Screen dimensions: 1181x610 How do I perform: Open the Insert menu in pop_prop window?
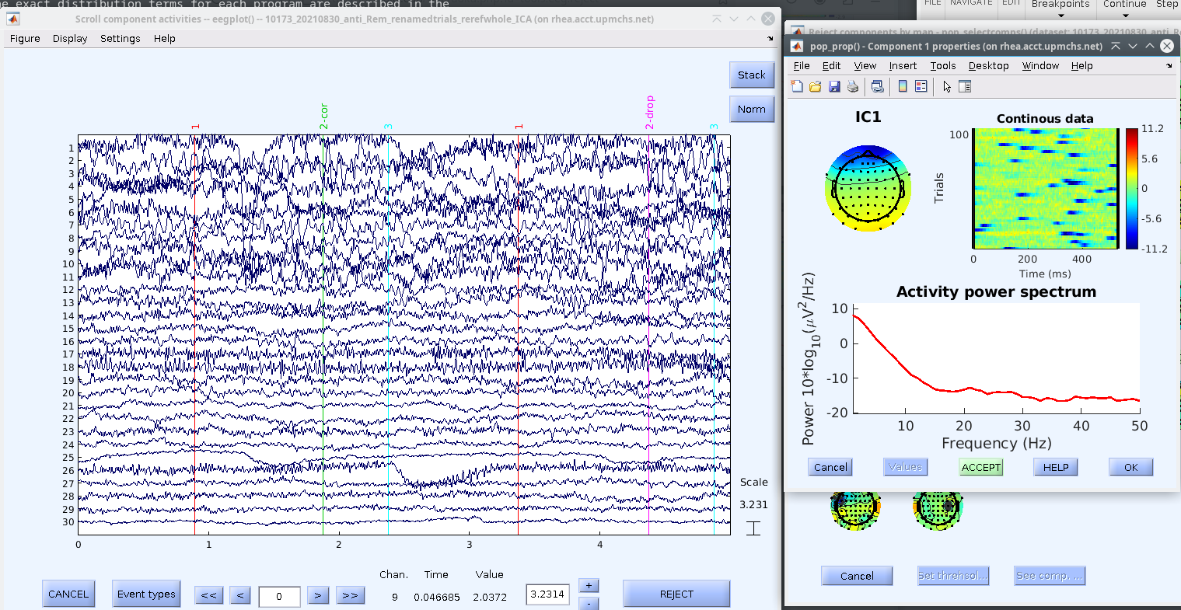pos(903,66)
